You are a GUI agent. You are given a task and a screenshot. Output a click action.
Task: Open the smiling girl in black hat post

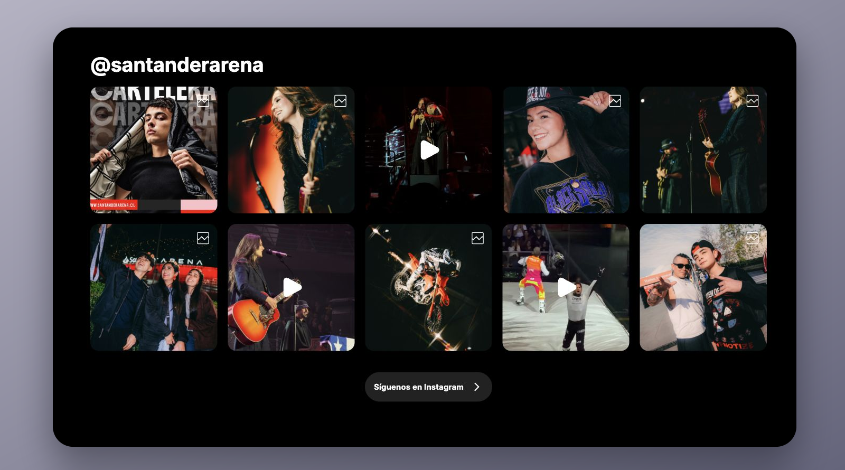(566, 150)
